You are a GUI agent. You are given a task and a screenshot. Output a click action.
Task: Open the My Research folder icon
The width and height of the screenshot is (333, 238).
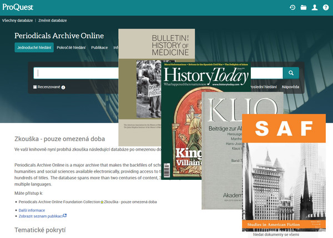(x=304, y=8)
